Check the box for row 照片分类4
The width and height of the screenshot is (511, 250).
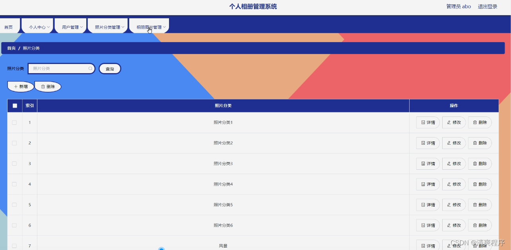(14, 184)
